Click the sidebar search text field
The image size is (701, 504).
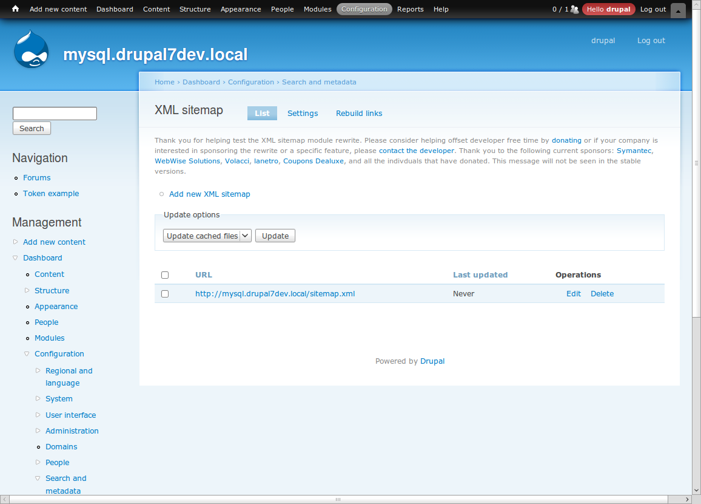tap(55, 113)
